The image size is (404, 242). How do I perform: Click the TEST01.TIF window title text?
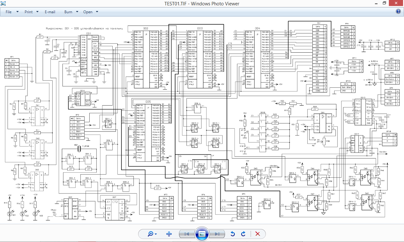pyautogui.click(x=202, y=4)
